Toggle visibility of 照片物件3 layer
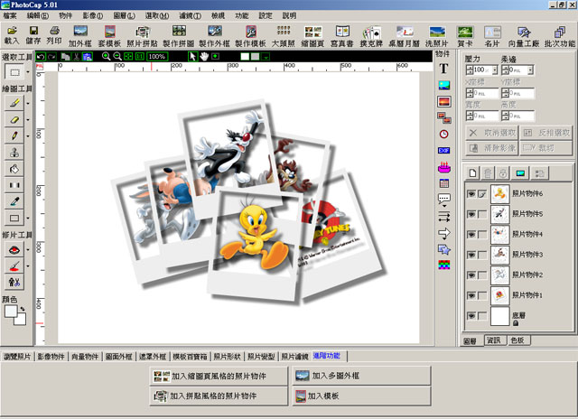 point(471,255)
